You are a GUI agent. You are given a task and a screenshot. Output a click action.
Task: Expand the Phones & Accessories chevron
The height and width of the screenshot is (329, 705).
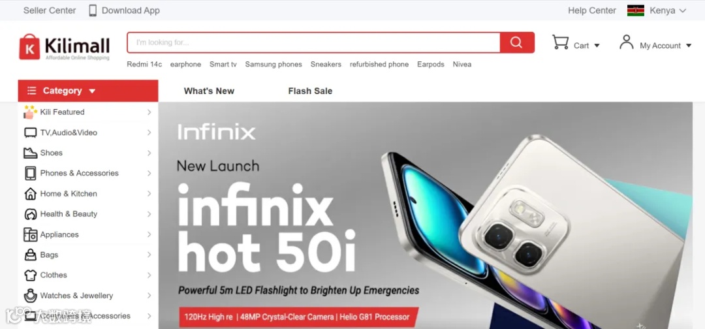pyautogui.click(x=149, y=173)
